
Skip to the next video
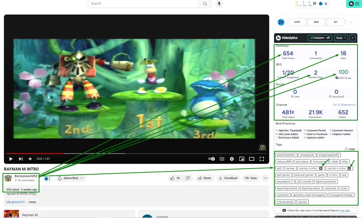(x=21, y=159)
